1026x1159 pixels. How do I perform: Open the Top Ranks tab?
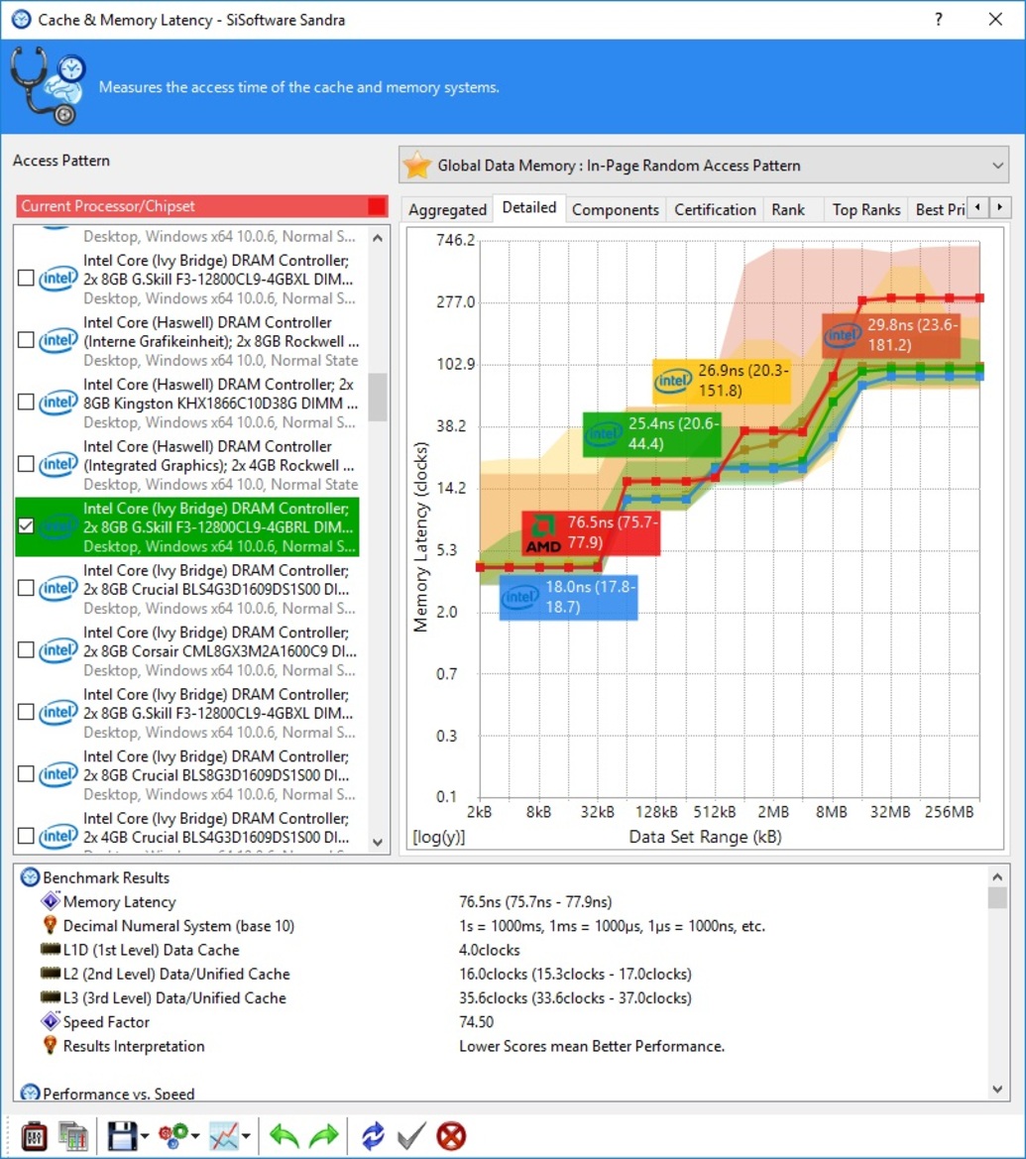point(866,210)
